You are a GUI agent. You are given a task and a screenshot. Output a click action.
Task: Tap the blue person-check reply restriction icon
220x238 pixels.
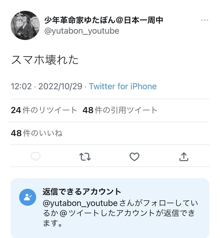[x=28, y=197]
